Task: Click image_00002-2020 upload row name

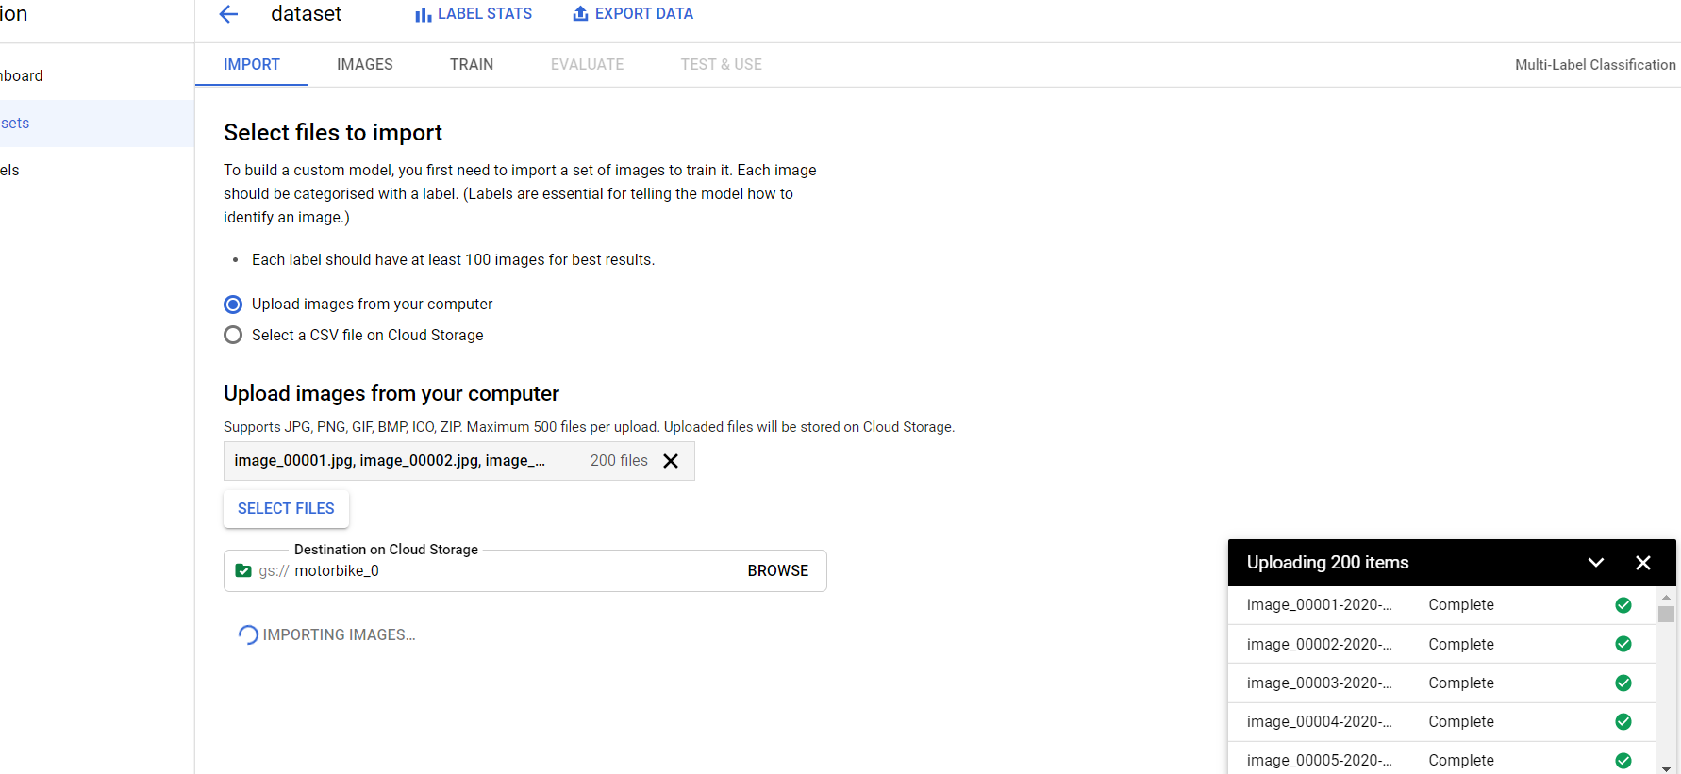Action: pyautogui.click(x=1320, y=644)
